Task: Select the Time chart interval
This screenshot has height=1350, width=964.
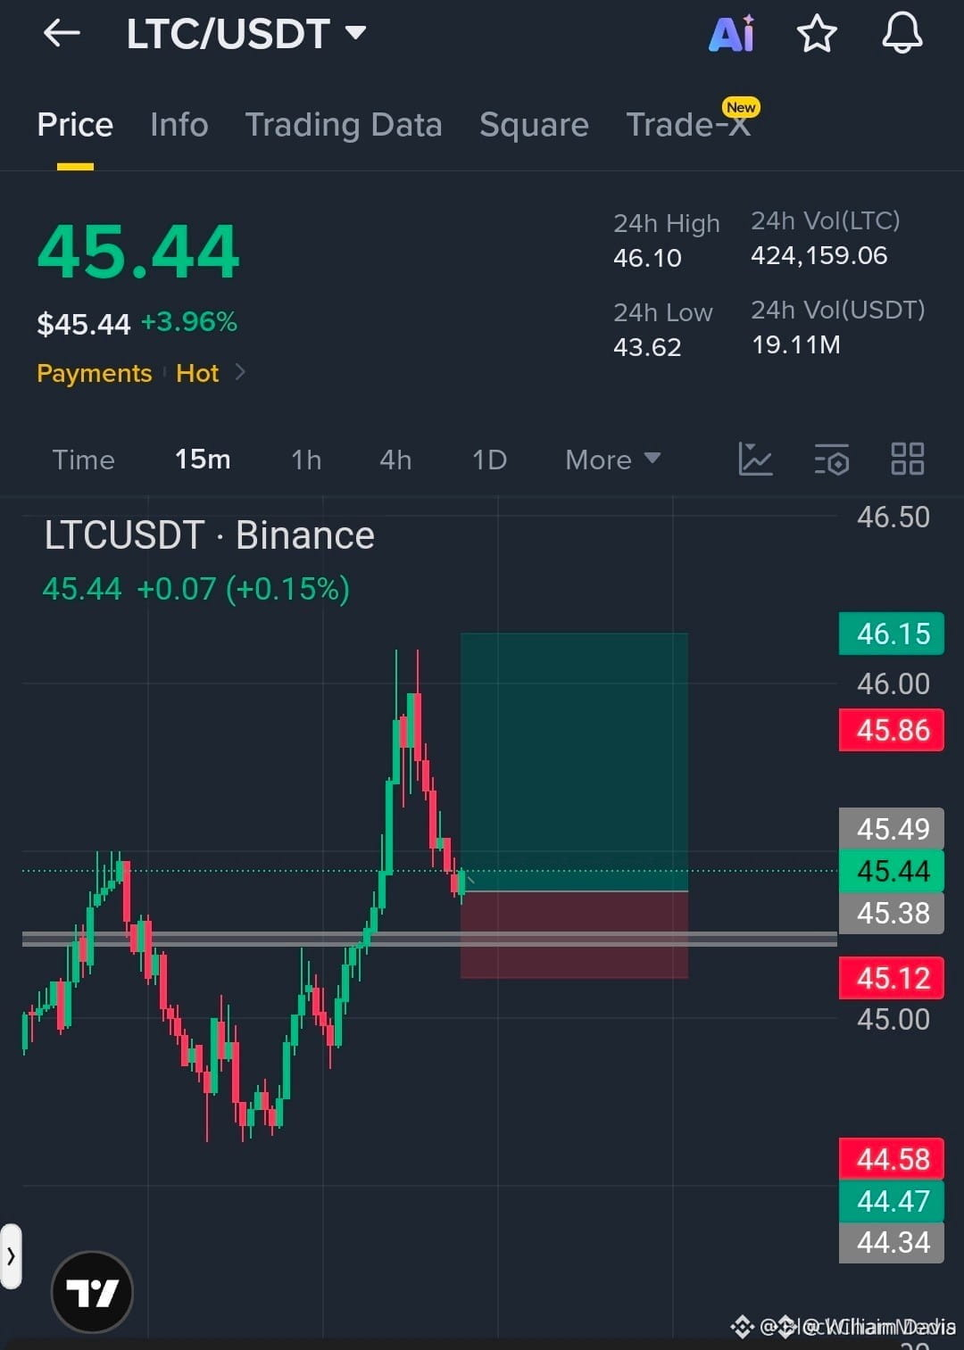Action: (83, 460)
